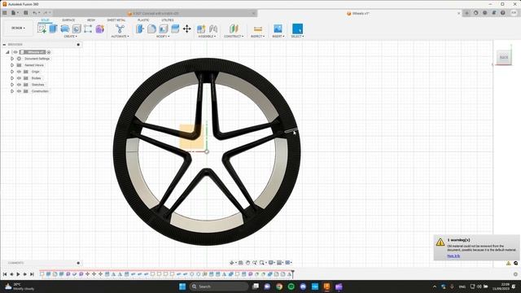The width and height of the screenshot is (521, 293).
Task: Open the Construct dropdown menu
Action: click(x=234, y=36)
